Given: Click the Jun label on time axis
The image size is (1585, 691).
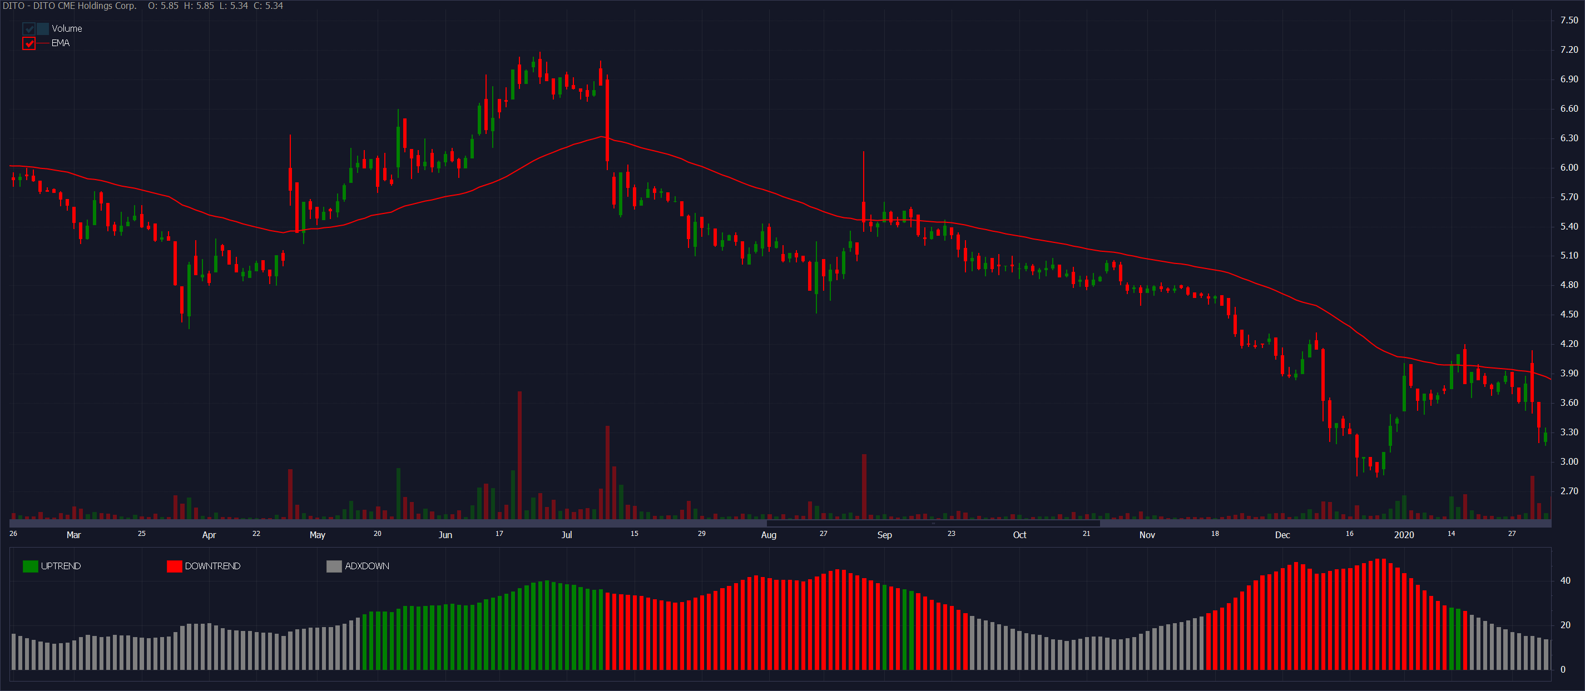Looking at the screenshot, I should coord(445,535).
